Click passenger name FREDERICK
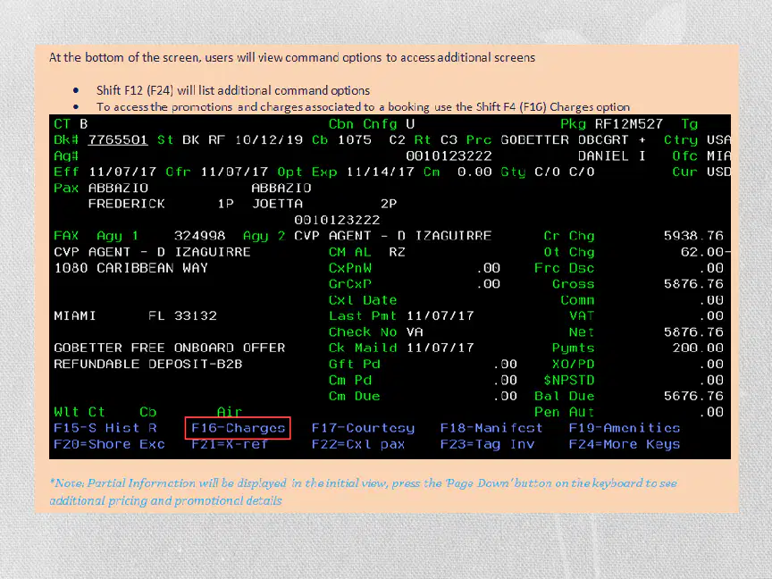 [x=127, y=204]
